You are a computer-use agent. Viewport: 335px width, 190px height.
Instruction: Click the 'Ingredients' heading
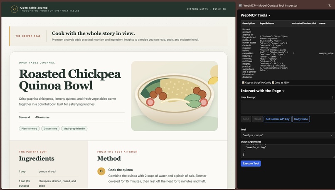[x=37, y=158]
